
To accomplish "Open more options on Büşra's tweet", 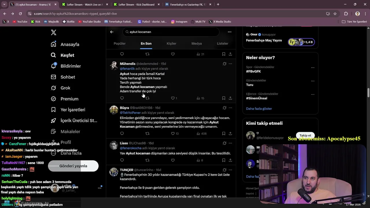I will point(230,108).
